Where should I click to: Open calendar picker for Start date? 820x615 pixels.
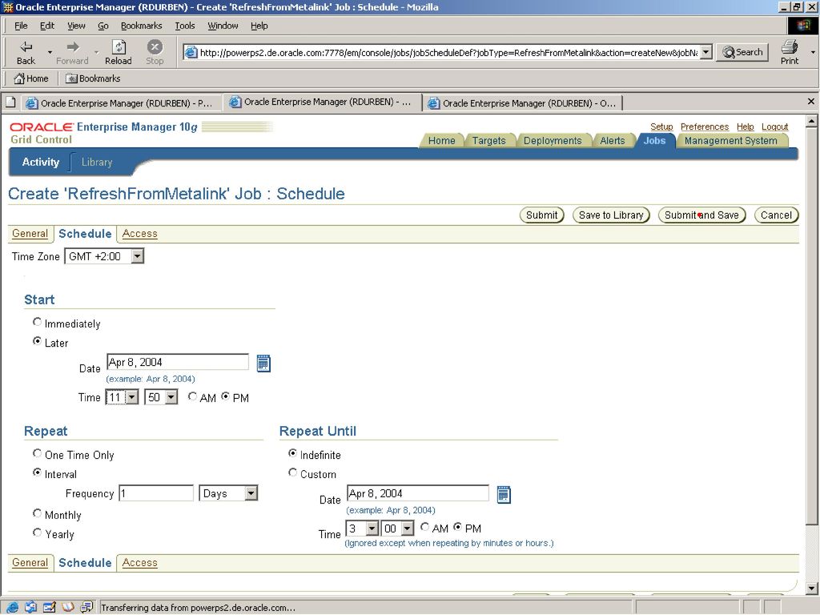click(x=263, y=364)
